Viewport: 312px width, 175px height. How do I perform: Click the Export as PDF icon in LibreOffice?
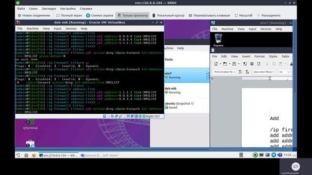pos(245,64)
